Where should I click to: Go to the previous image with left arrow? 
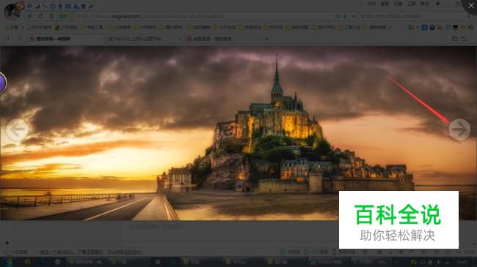(17, 129)
